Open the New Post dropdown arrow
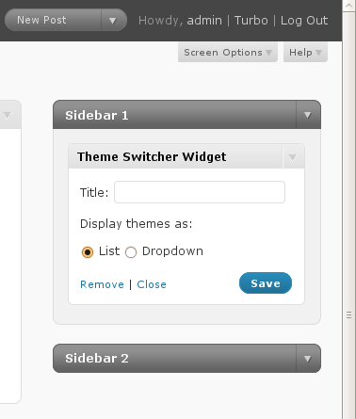 coord(113,21)
